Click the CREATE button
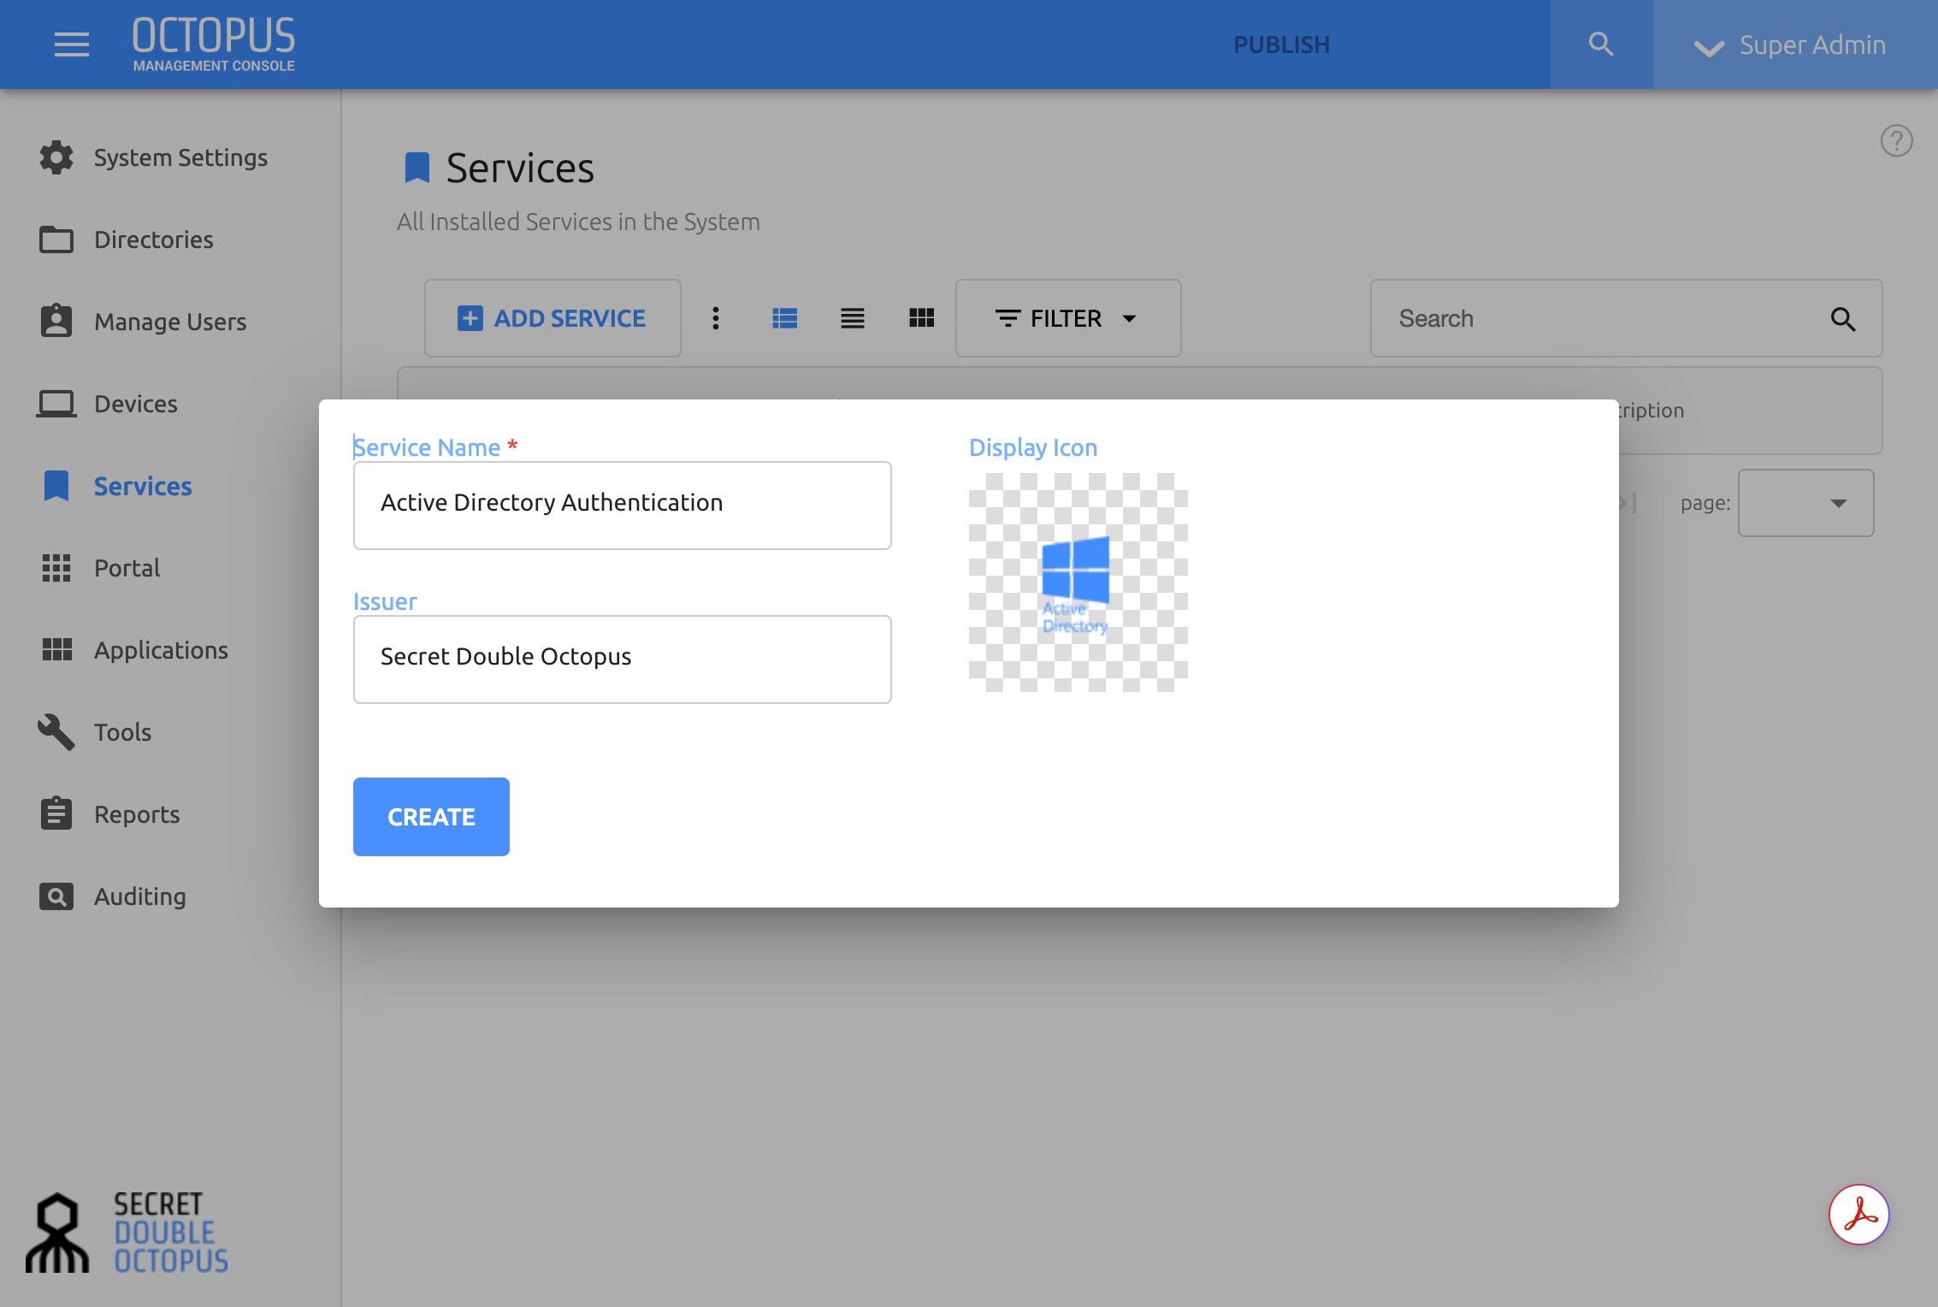Image resolution: width=1938 pixels, height=1307 pixels. [x=431, y=817]
